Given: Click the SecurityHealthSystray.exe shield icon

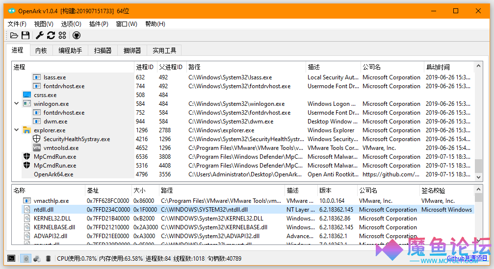Looking at the screenshot, I should 37,139.
